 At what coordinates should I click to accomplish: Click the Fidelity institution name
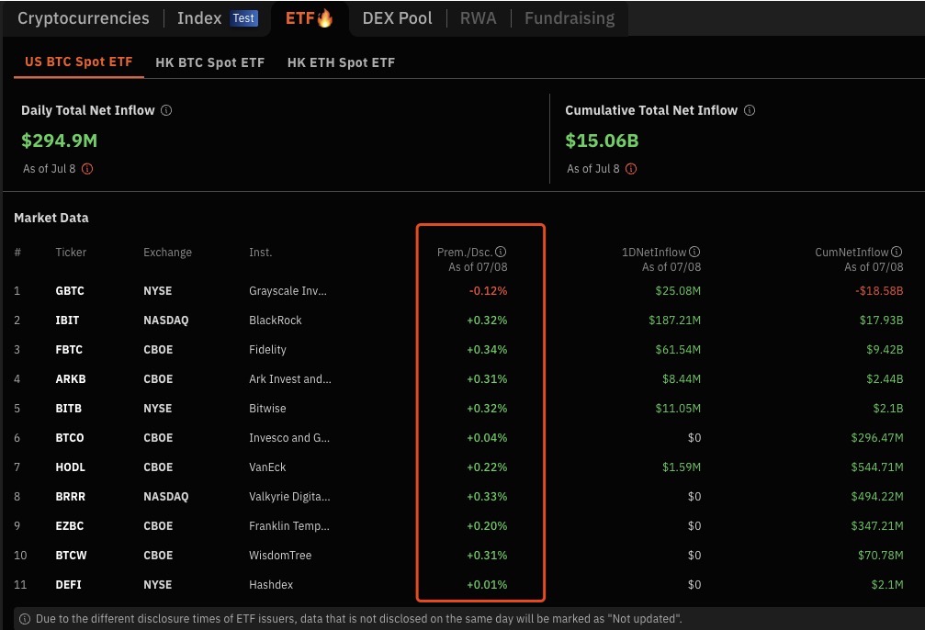pos(268,350)
